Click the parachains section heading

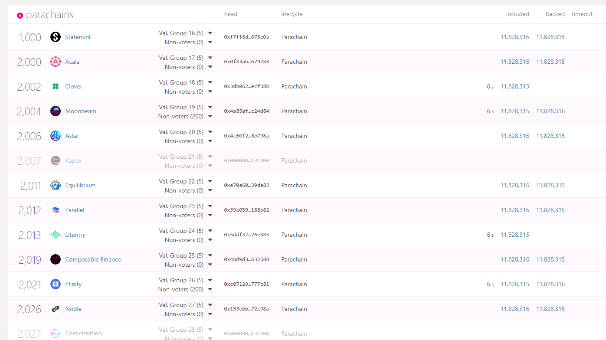49,15
